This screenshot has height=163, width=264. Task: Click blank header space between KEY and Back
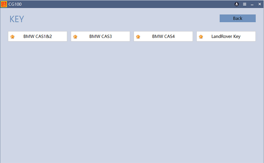coord(117,19)
